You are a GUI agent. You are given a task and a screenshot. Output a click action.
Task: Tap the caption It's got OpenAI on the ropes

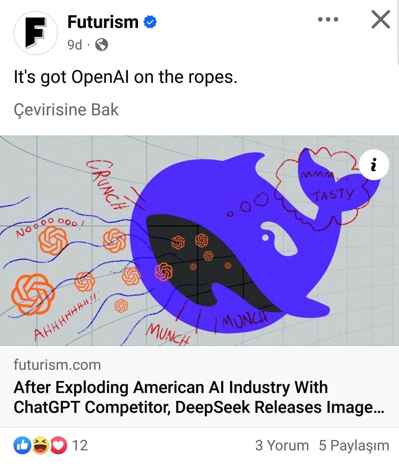coord(125,77)
